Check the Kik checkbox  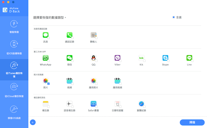point(144,61)
